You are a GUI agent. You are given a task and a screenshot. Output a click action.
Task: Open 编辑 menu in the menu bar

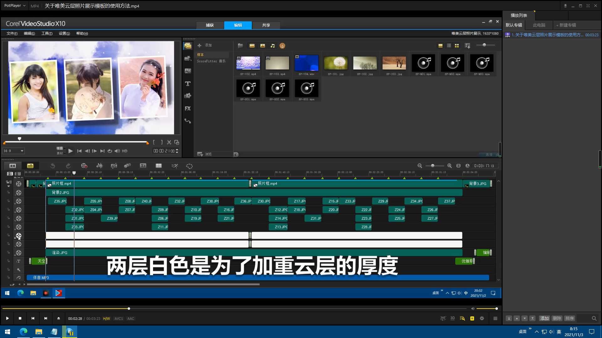point(29,33)
